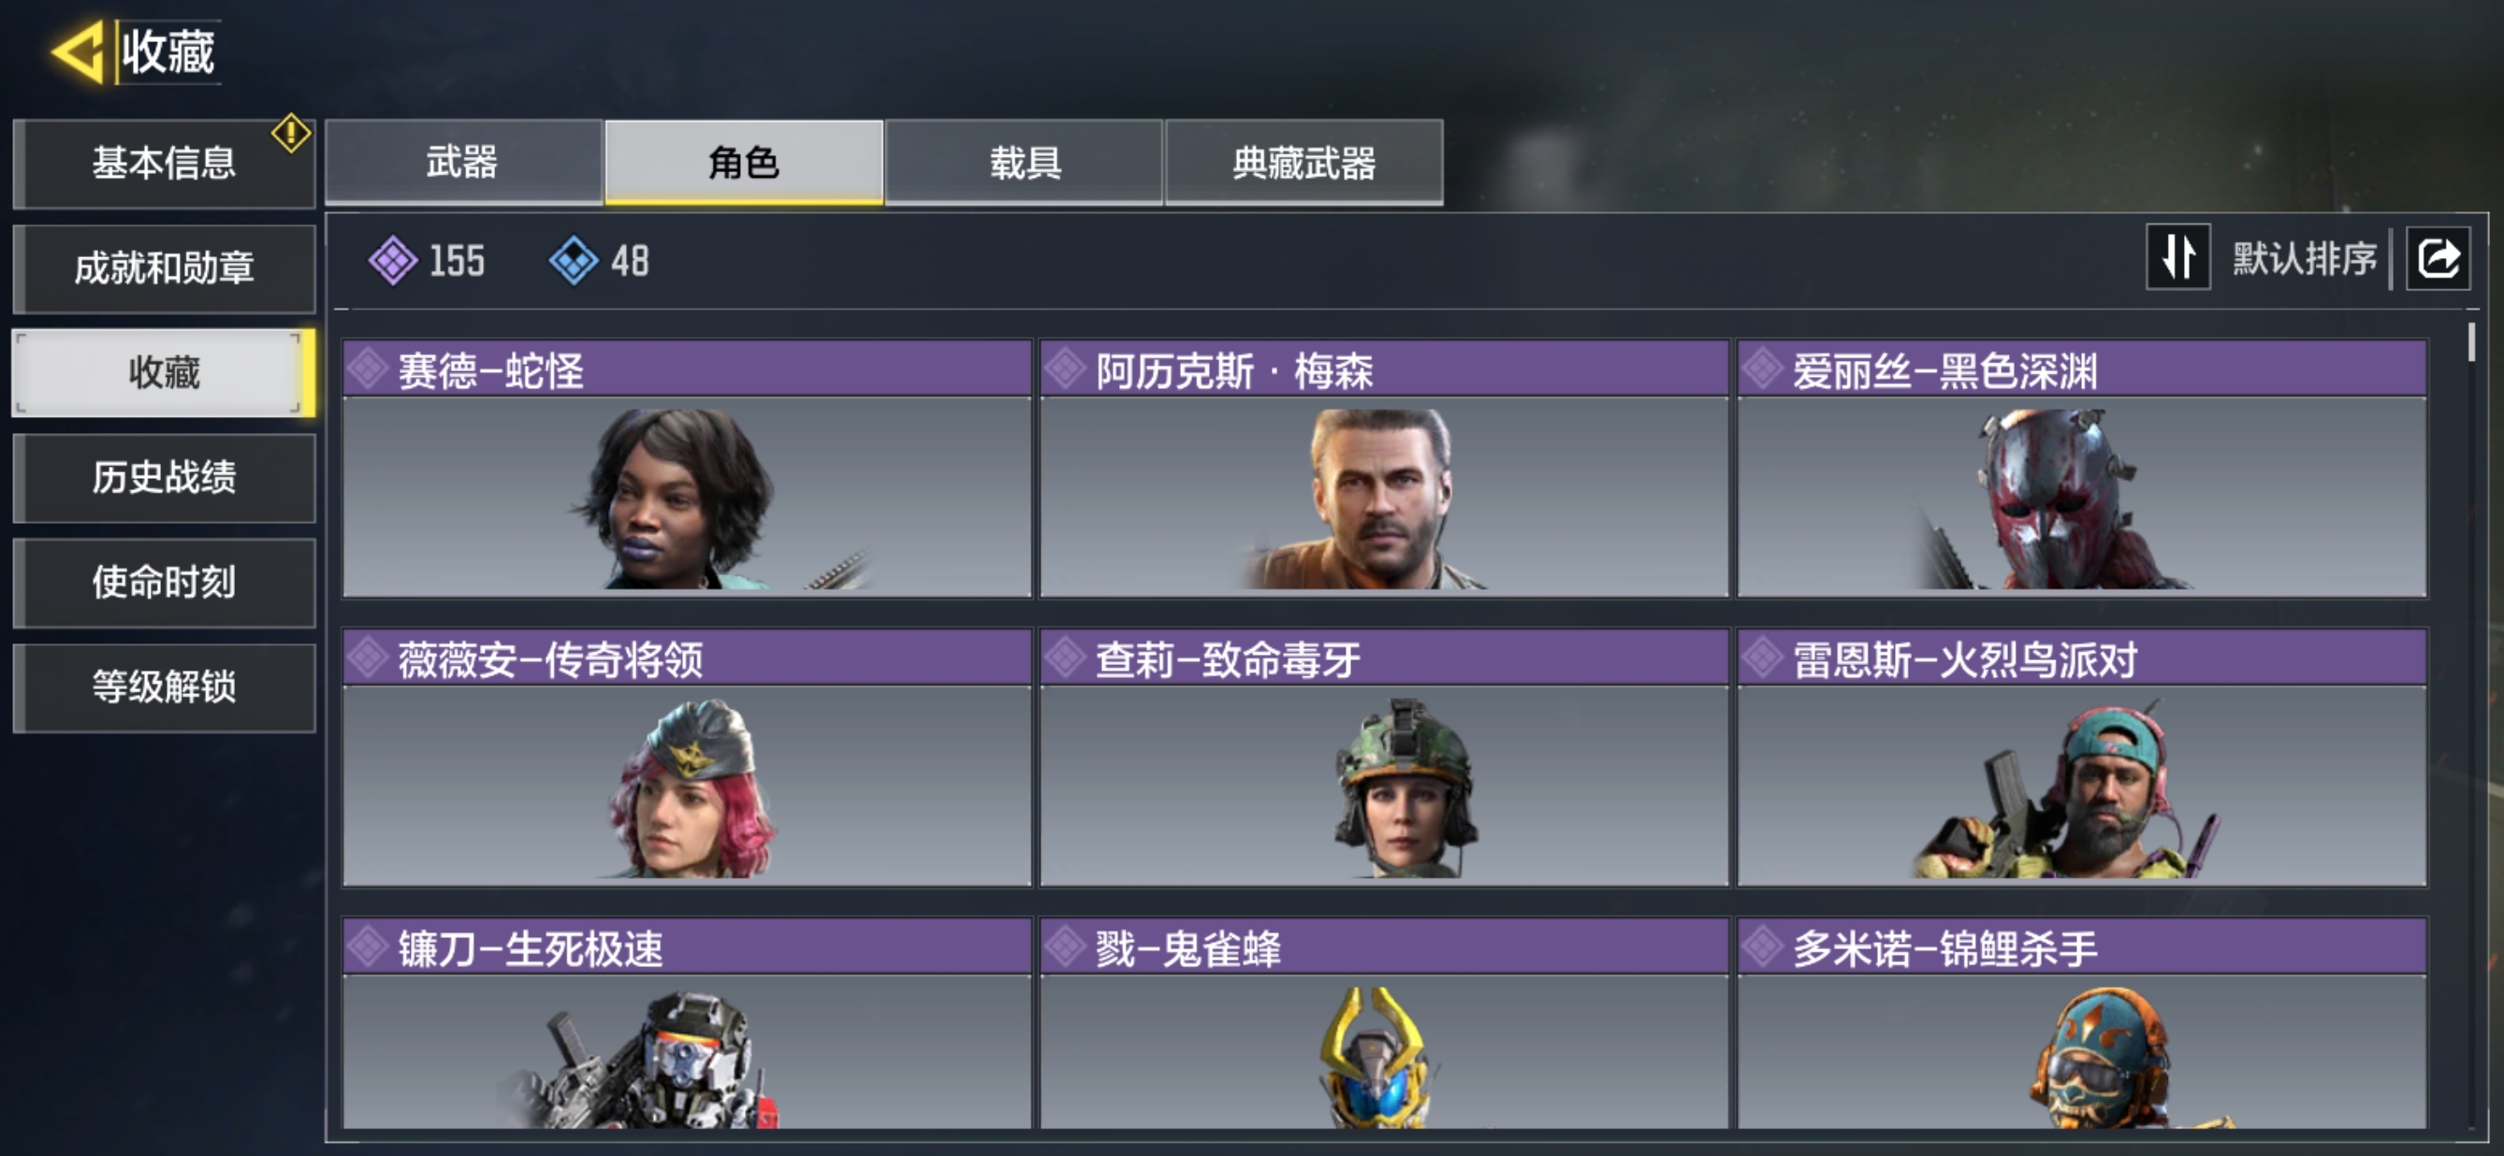The height and width of the screenshot is (1156, 2504).
Task: Select the 阿历克斯·梅森 character card
Action: (1384, 469)
